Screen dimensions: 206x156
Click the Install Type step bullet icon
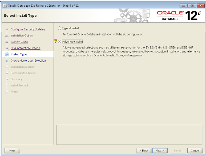click(x=7, y=54)
